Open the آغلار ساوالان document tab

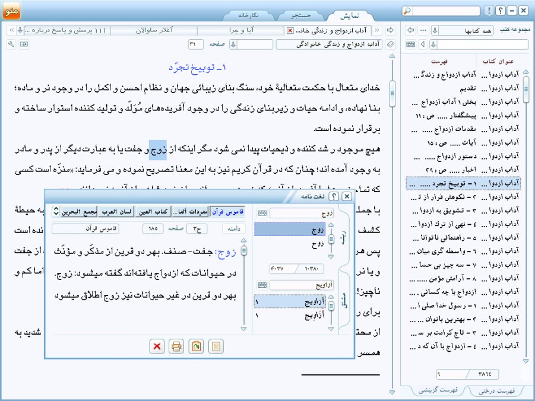point(154,31)
